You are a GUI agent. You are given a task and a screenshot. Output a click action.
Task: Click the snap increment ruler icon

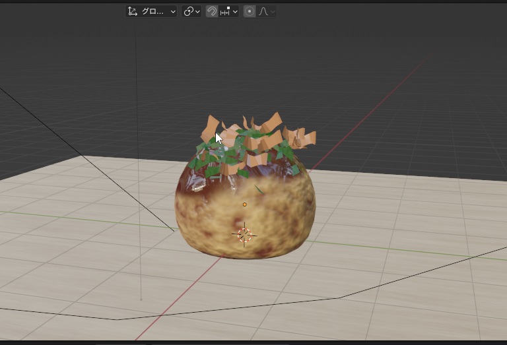[225, 11]
